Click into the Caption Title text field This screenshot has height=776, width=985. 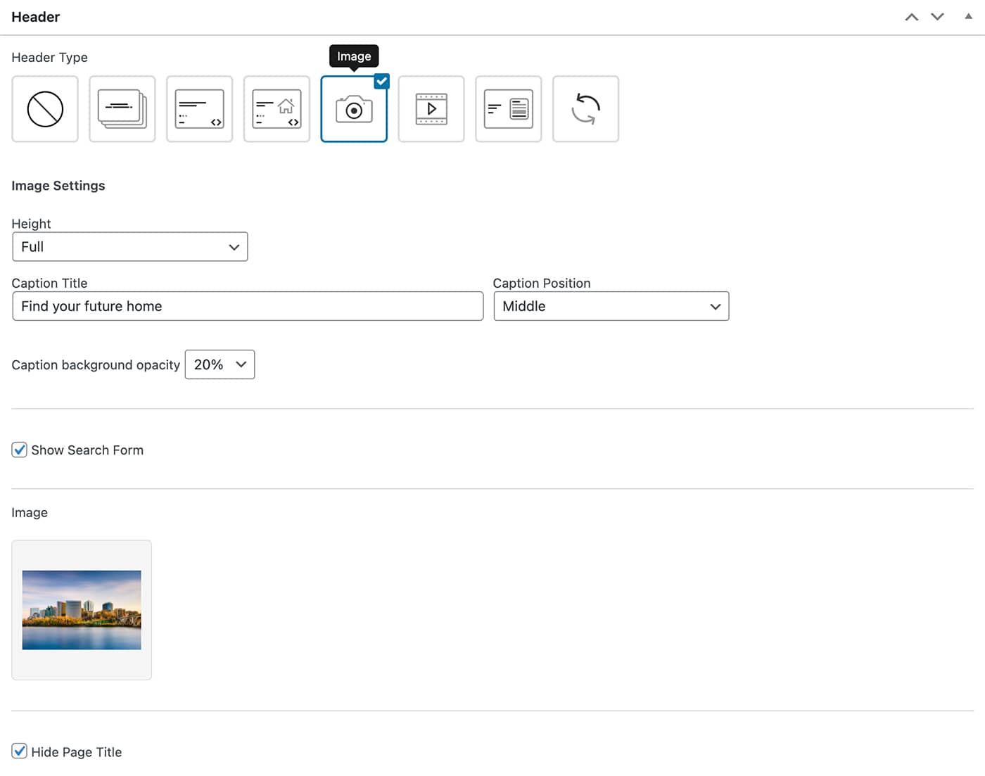click(248, 307)
